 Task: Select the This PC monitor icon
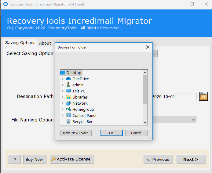click(x=68, y=91)
